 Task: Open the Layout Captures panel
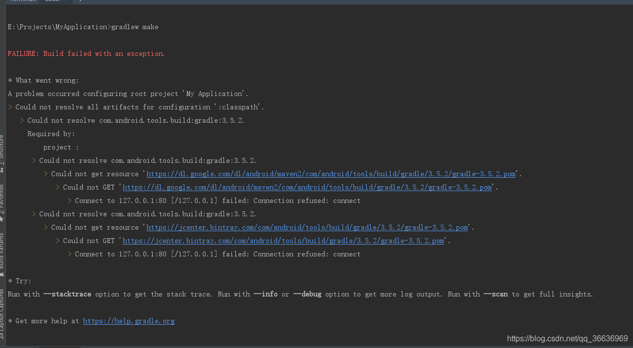[x=3, y=309]
